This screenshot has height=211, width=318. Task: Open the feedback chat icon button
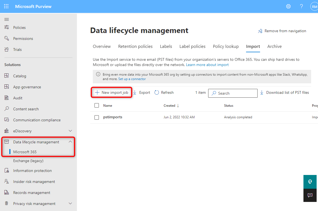point(310,195)
